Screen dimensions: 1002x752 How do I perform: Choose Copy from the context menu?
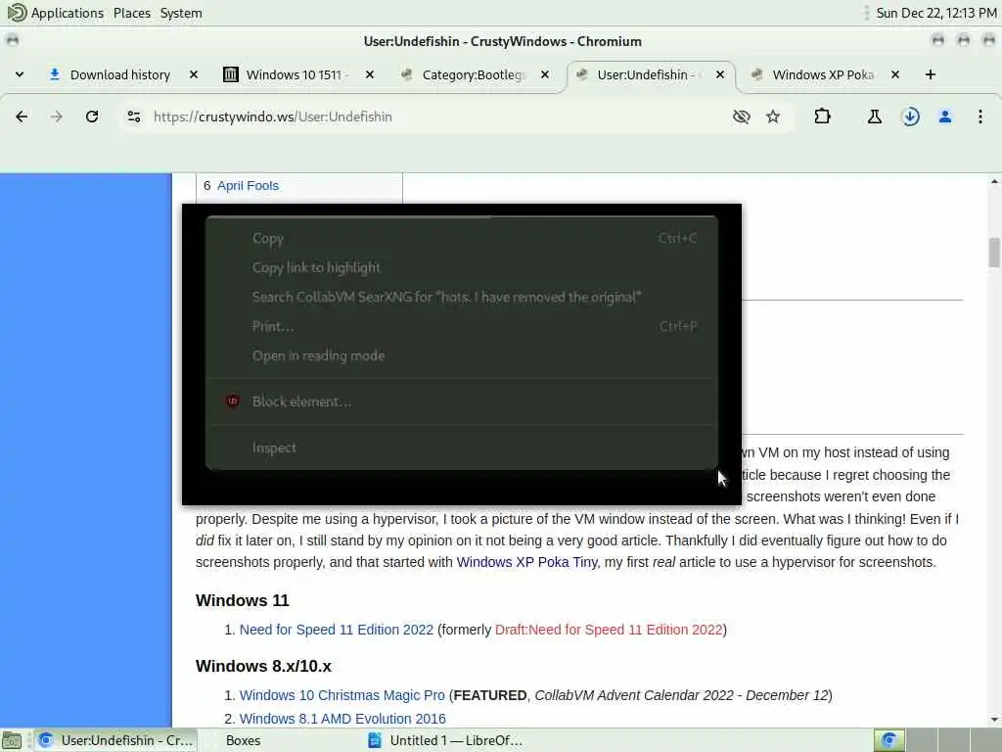[x=462, y=239]
